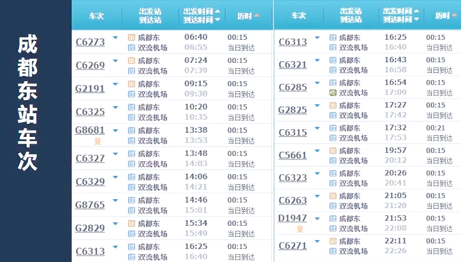Click the 过 icon beside 双流机场 in D1947 row
The width and height of the screenshot is (461, 262).
(333, 228)
